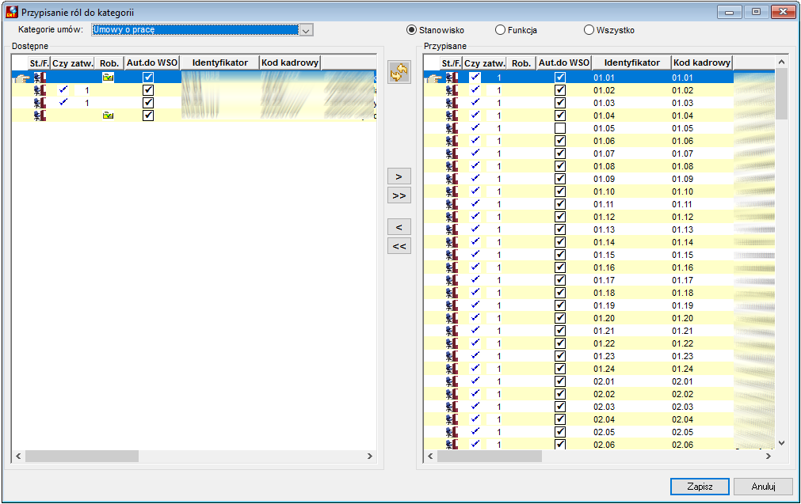Uncheck Aut.do WSO checkbox in row 01.21
Screen dimensions: 801x504
click(x=560, y=331)
